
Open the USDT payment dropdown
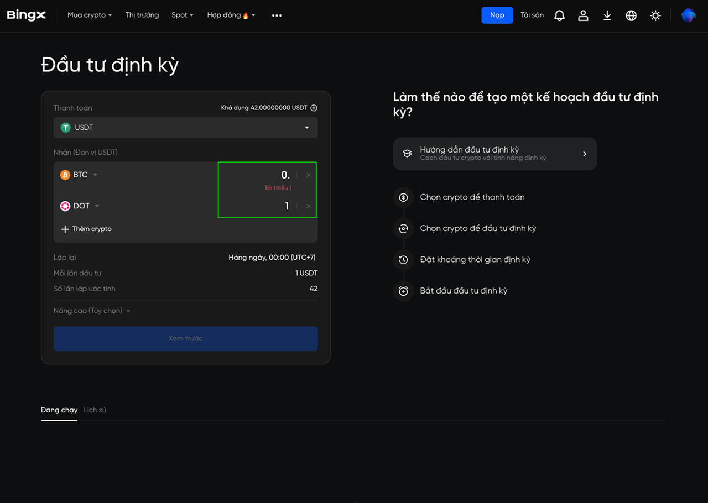tap(186, 128)
